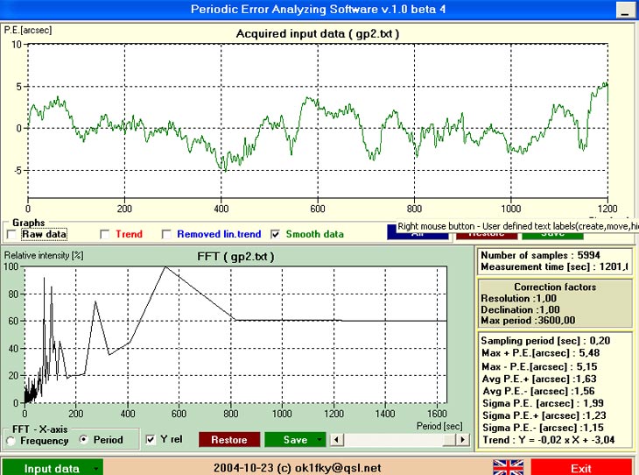
Task: Click the green Save button under FFT
Action: click(295, 440)
